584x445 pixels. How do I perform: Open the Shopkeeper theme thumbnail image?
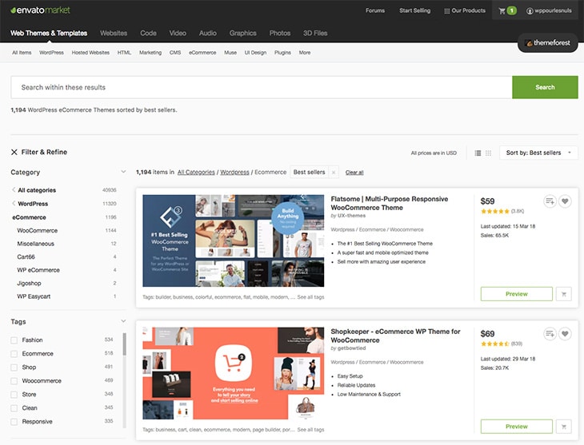pyautogui.click(x=234, y=373)
